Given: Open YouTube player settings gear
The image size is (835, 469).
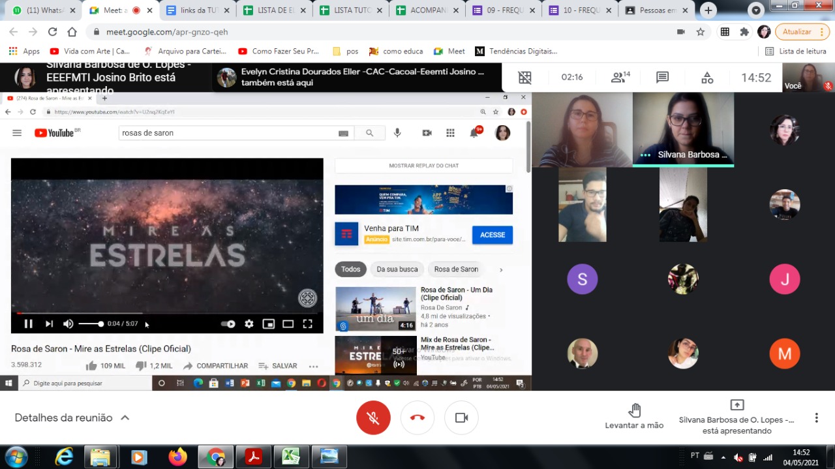Looking at the screenshot, I should (249, 324).
